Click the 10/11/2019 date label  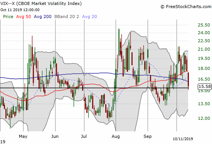point(183,139)
